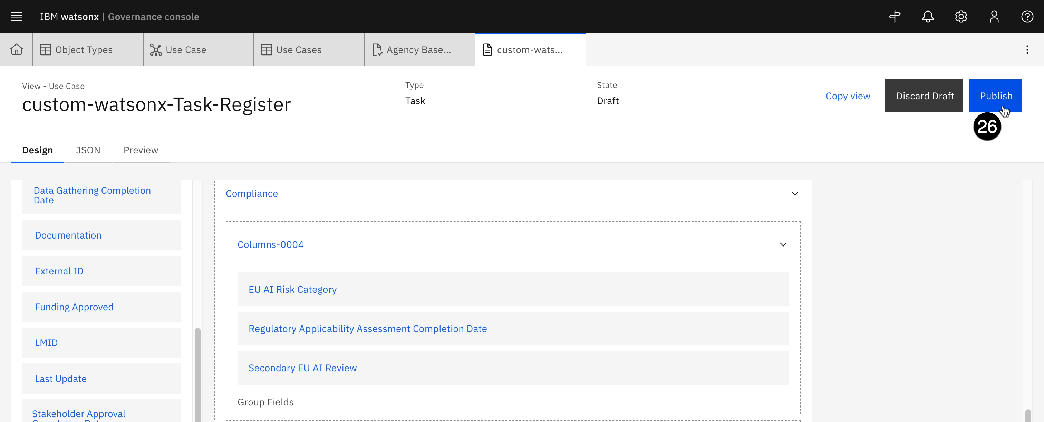This screenshot has width=1044, height=422.
Task: Click the Copy view link
Action: (848, 96)
